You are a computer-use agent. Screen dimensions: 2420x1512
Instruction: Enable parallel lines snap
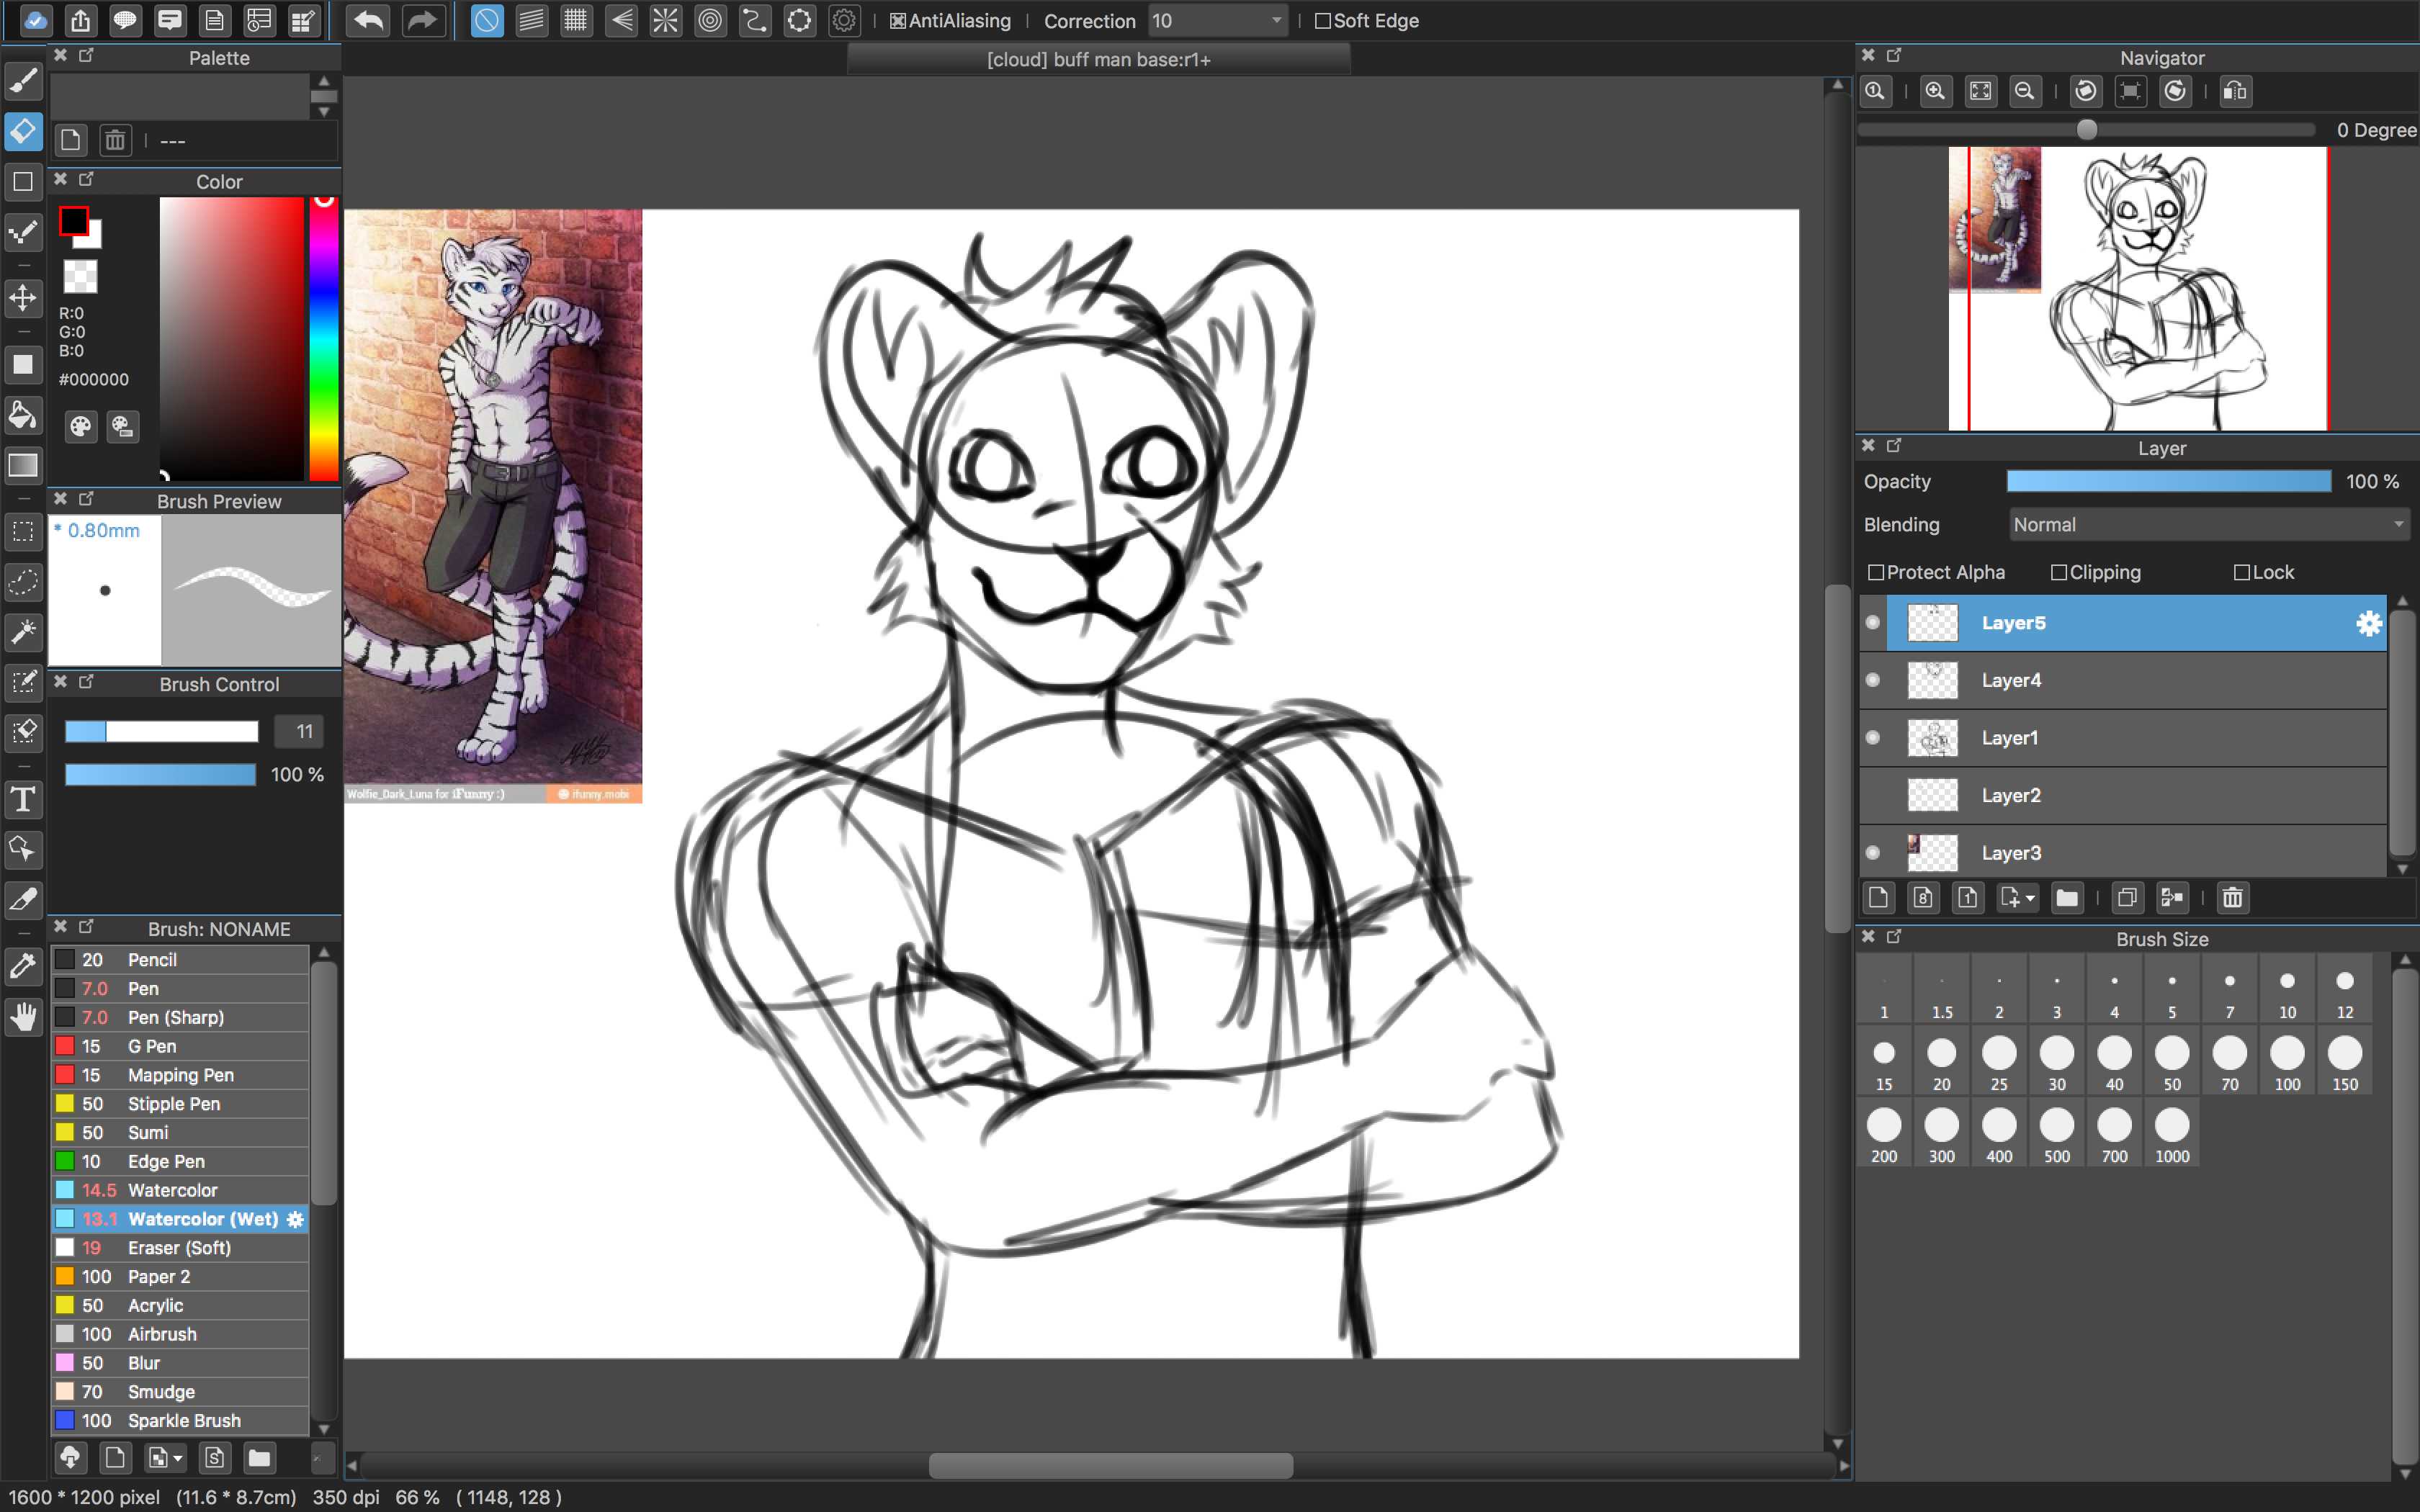[532, 20]
